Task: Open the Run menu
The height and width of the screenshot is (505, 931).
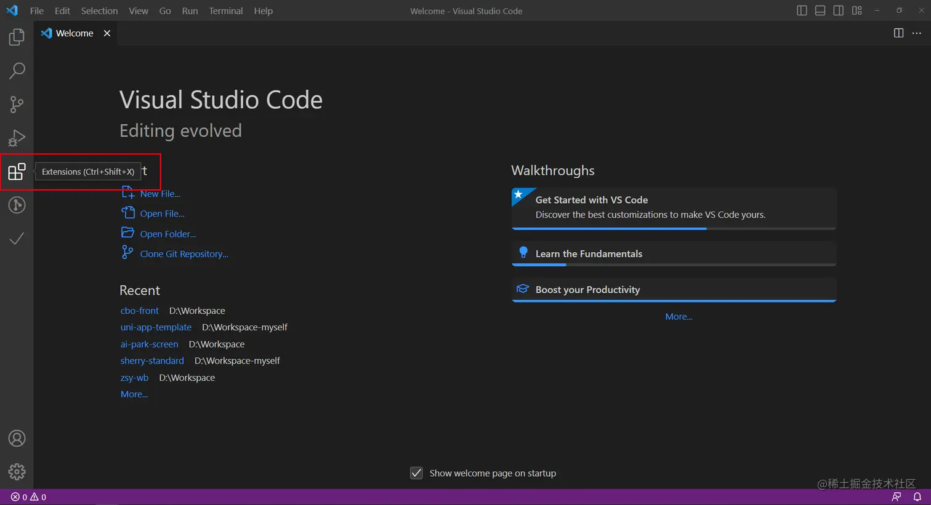Action: tap(190, 10)
